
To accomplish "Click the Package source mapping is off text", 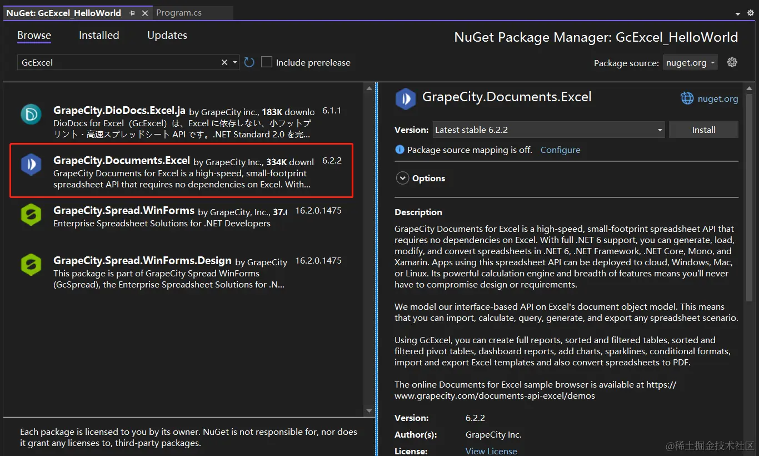I will (x=470, y=150).
